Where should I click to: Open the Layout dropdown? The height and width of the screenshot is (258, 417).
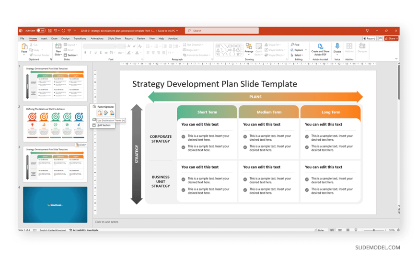70,45
